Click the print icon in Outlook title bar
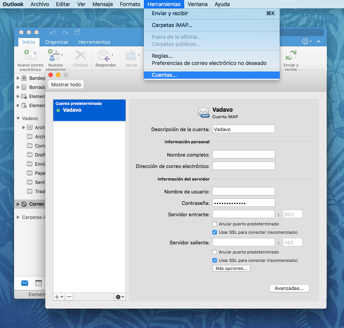Screen dimensions: 344x328 click(x=77, y=32)
